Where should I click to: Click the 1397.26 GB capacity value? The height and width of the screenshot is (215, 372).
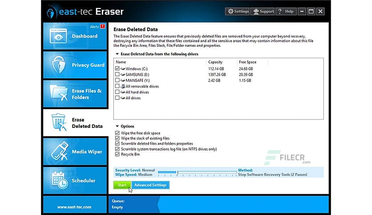pos(217,75)
